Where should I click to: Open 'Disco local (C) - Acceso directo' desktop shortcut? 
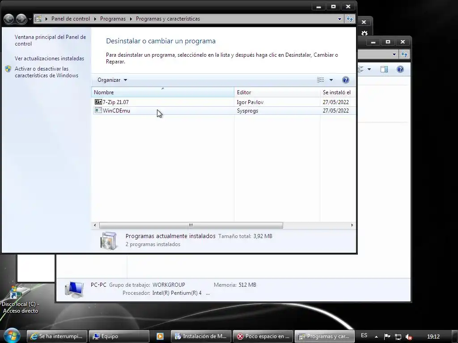(20, 299)
